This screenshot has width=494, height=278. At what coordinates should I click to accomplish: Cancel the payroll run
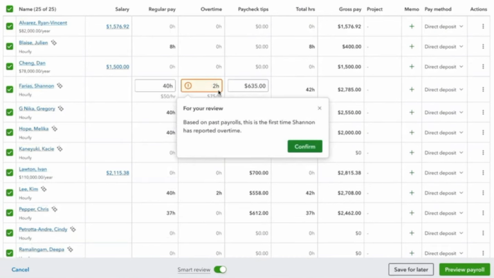coord(20,270)
